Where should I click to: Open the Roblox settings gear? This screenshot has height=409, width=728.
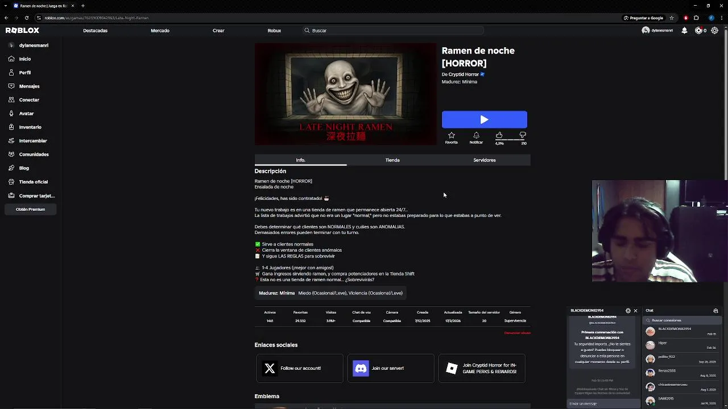(x=715, y=31)
